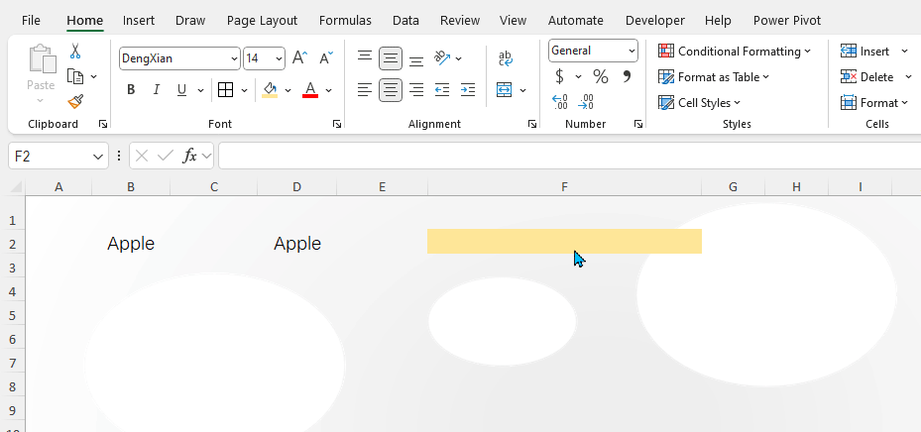Expand Underline style arrow
The width and height of the screenshot is (921, 432).
click(x=200, y=90)
